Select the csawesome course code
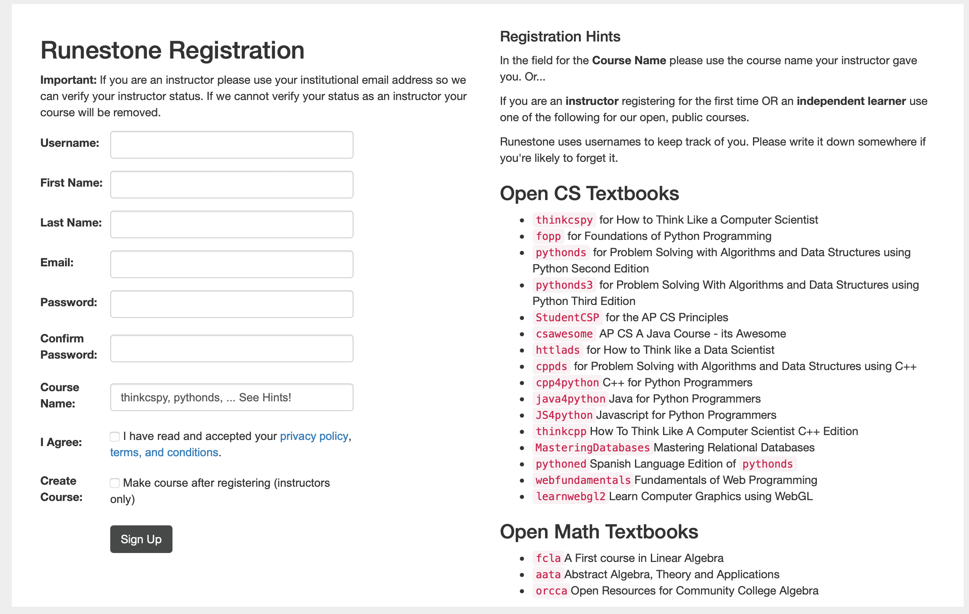This screenshot has width=969, height=614. [x=564, y=333]
